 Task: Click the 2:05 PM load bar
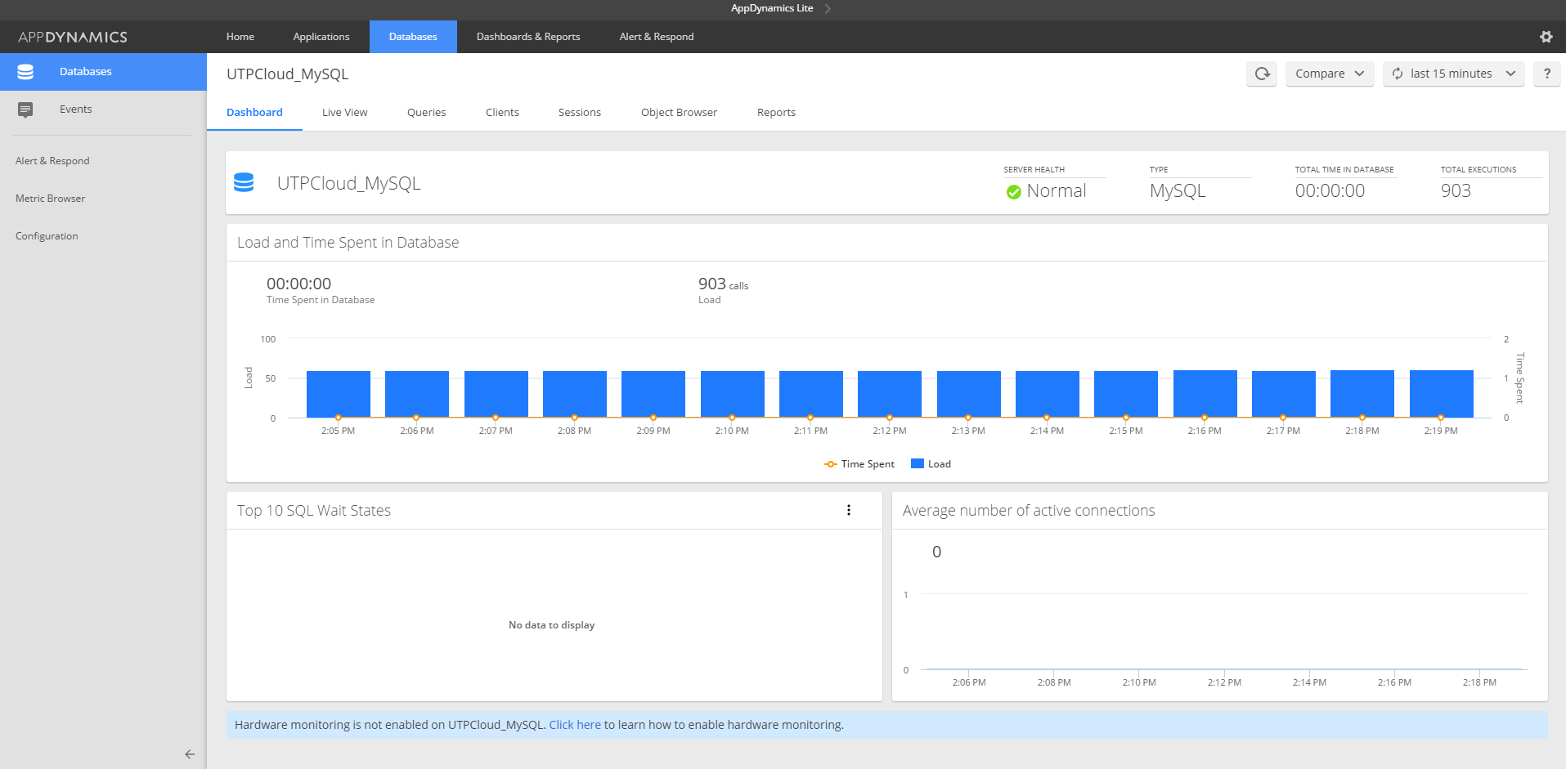tap(339, 394)
